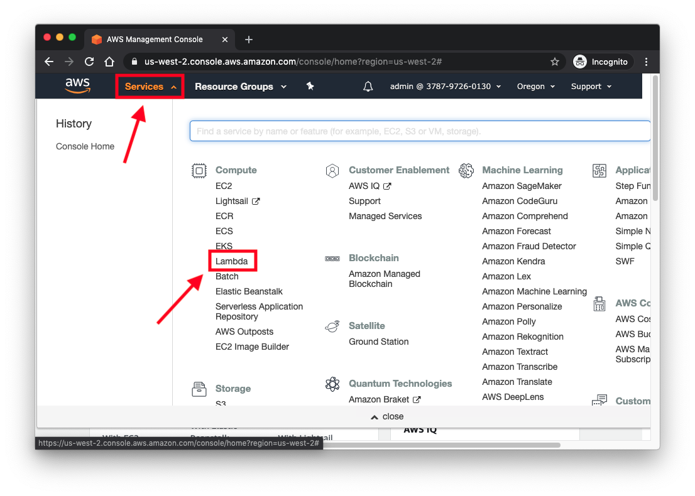This screenshot has width=695, height=496.
Task: Click the AWS Cost Management calculator icon
Action: tap(599, 304)
